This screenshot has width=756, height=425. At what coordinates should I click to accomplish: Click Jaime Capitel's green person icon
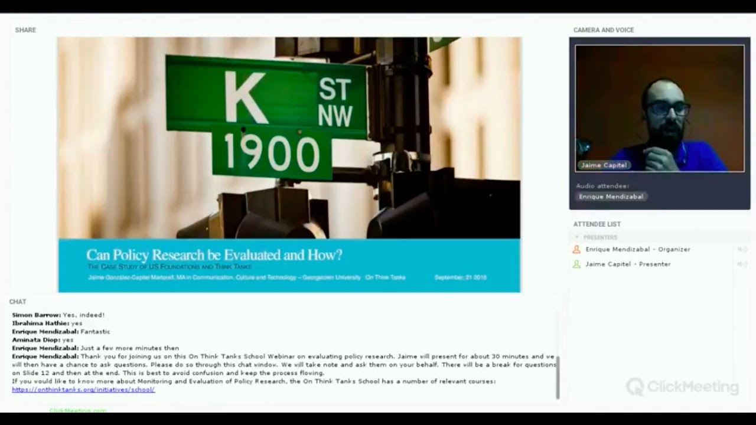[x=576, y=264]
